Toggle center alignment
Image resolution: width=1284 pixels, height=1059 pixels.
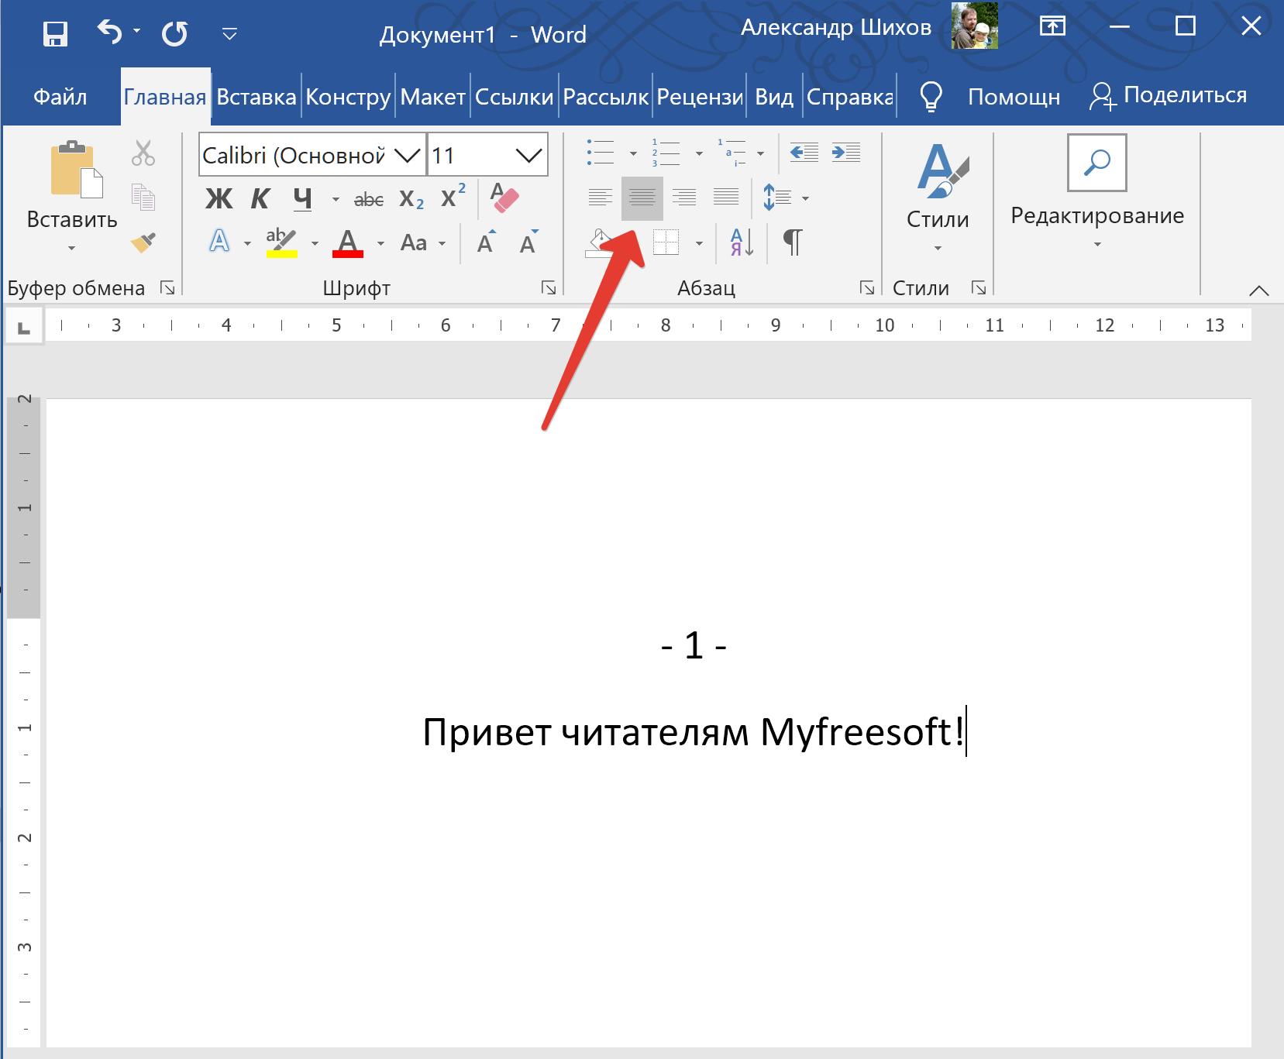642,198
